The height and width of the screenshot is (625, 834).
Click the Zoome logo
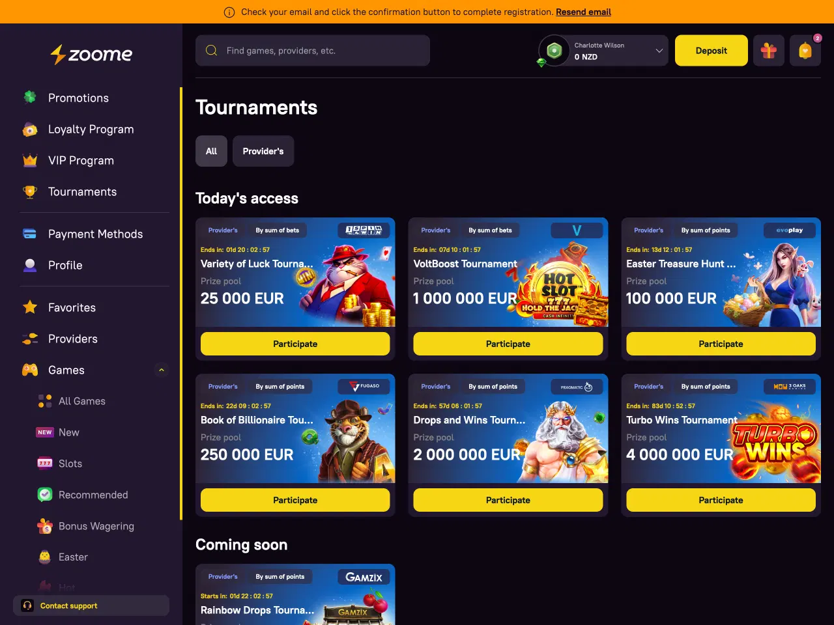point(91,55)
